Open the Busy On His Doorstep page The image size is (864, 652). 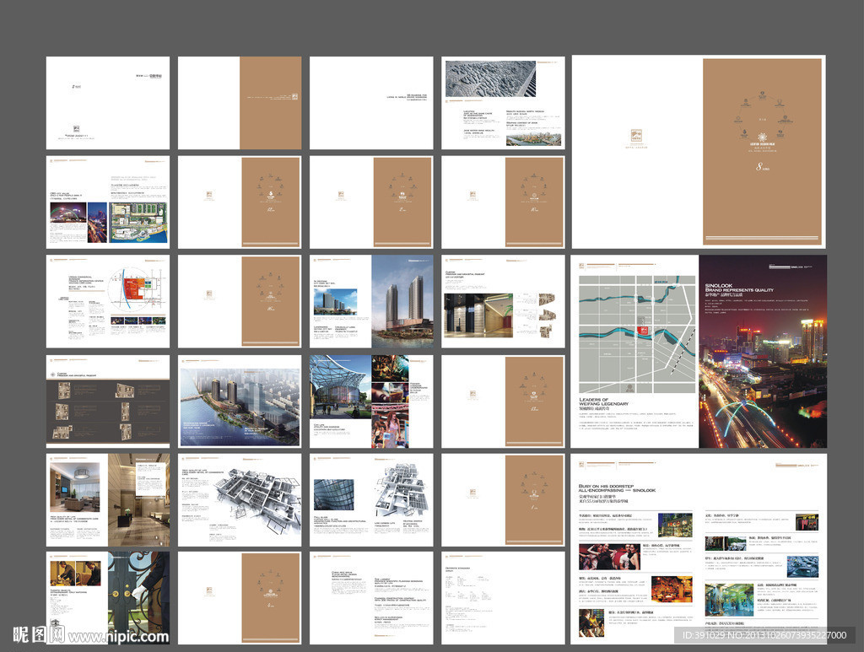pyautogui.click(x=699, y=548)
